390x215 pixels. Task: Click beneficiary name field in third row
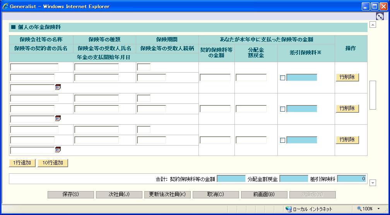[x=96, y=140]
